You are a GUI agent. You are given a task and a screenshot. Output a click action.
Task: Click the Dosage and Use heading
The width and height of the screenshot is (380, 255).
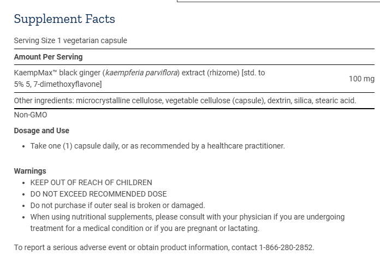coord(41,131)
